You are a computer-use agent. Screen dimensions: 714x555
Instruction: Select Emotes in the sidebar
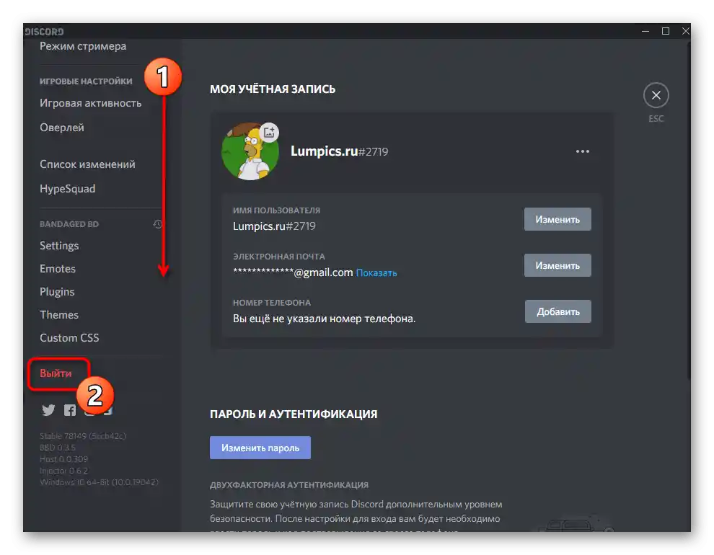pos(58,269)
